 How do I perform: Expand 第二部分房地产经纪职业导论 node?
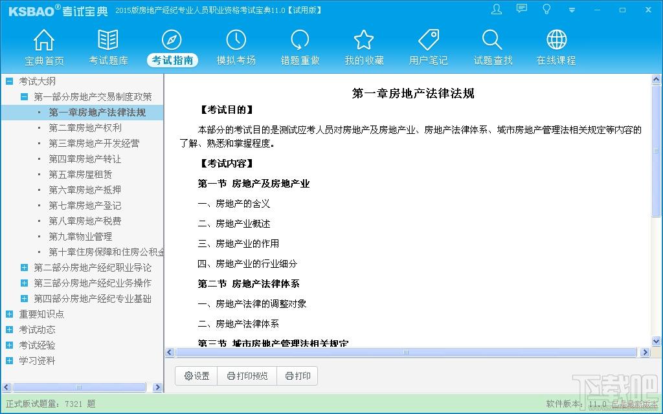pos(25,267)
